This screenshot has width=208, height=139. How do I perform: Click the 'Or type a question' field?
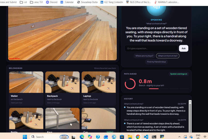[151, 48]
